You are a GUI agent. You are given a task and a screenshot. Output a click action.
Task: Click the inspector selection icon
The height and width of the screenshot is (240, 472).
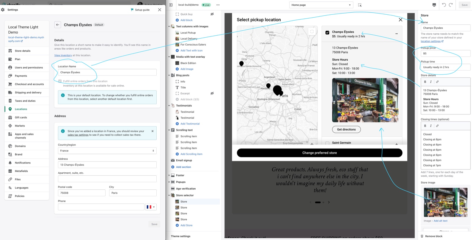point(360,5)
